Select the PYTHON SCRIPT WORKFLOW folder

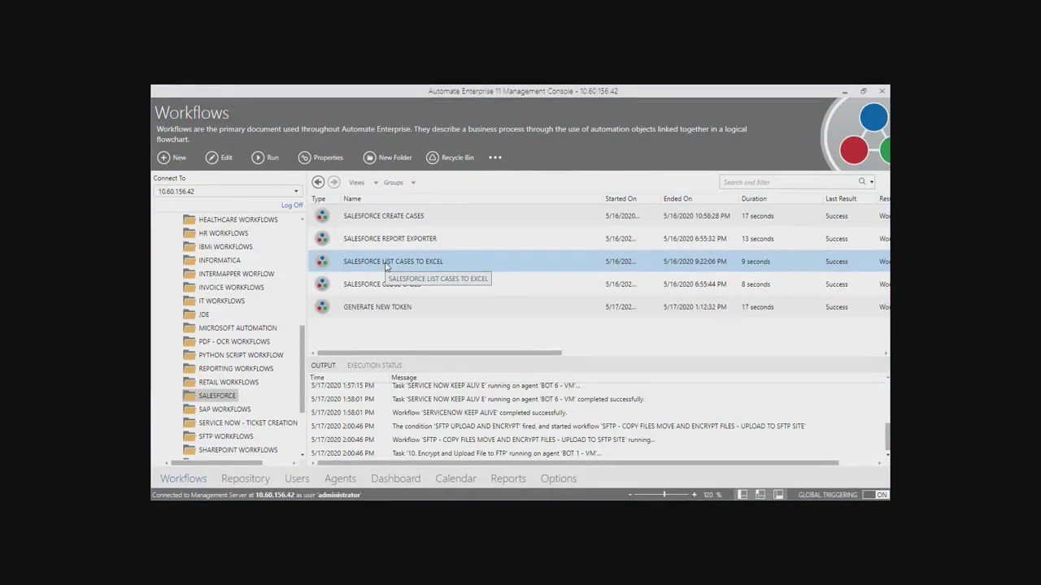click(x=241, y=355)
